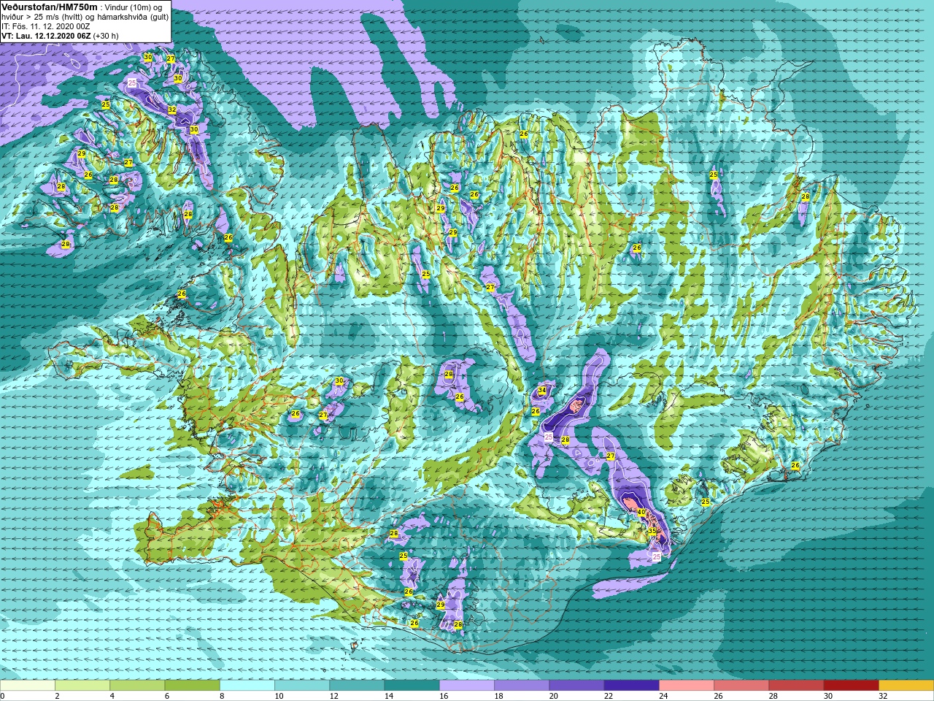Click the 'Veðurstofan/HM750m' title text
The height and width of the screenshot is (701, 934).
click(50, 7)
